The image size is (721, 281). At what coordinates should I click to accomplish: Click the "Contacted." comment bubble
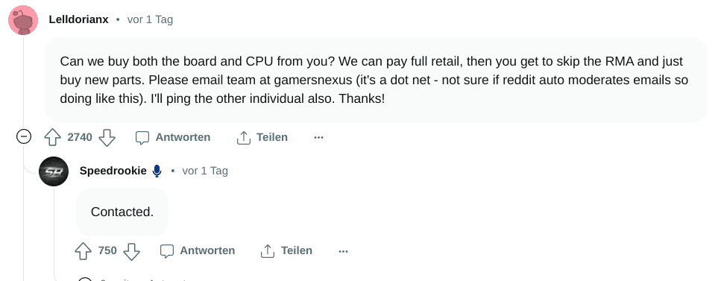coord(122,212)
